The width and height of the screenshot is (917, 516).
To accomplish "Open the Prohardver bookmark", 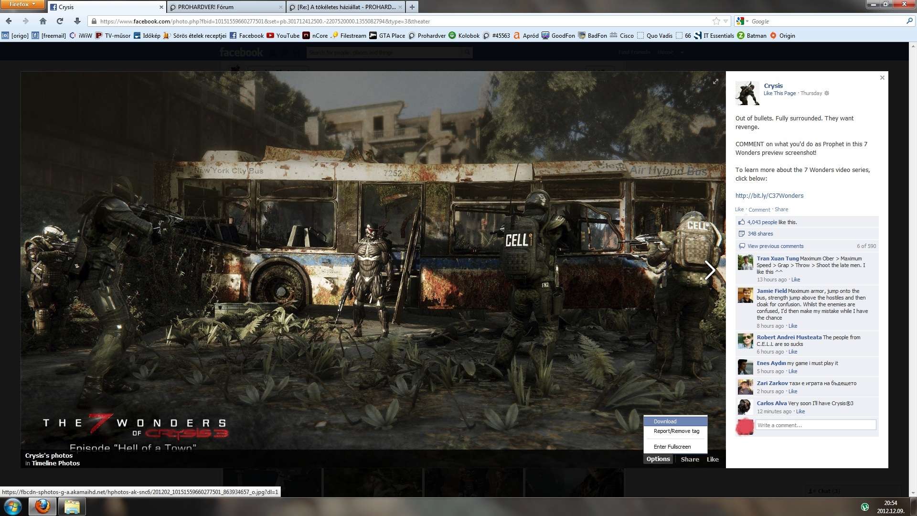I will tap(427, 35).
